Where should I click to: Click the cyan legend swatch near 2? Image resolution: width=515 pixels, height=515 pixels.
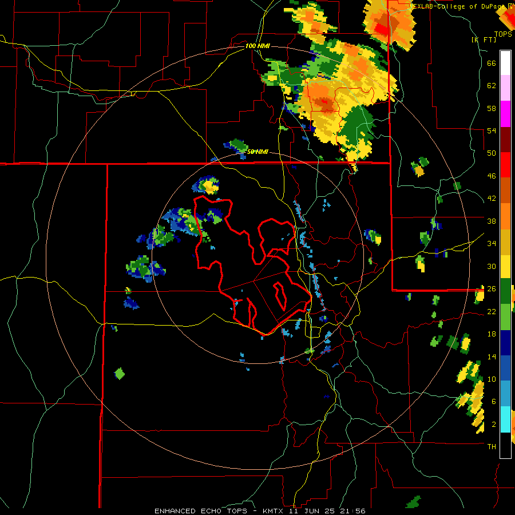505,419
